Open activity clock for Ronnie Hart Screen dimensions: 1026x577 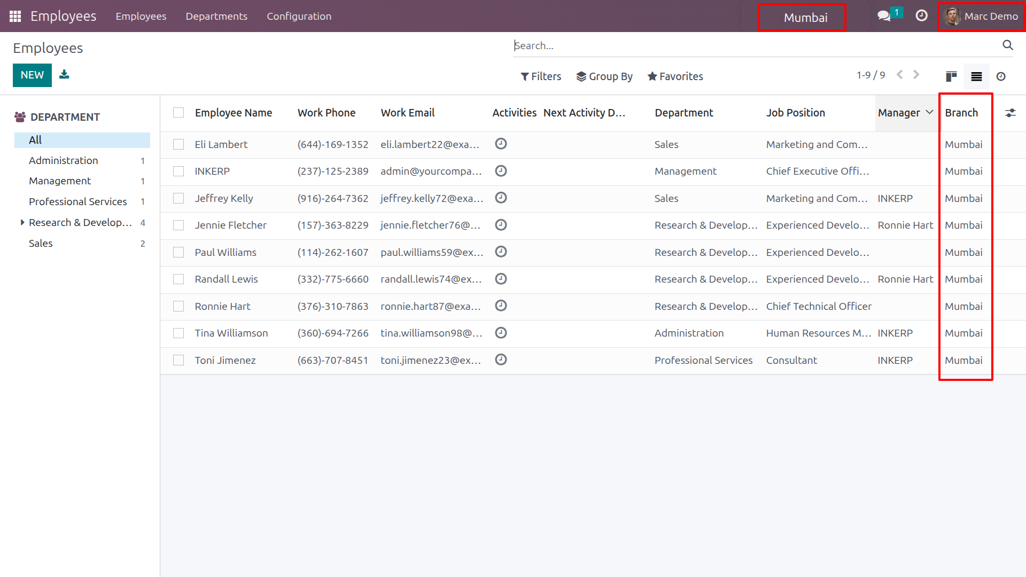pyautogui.click(x=501, y=306)
